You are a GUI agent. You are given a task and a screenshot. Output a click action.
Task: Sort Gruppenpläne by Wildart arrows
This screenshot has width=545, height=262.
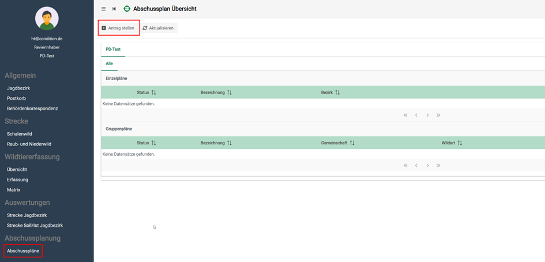tap(460, 143)
